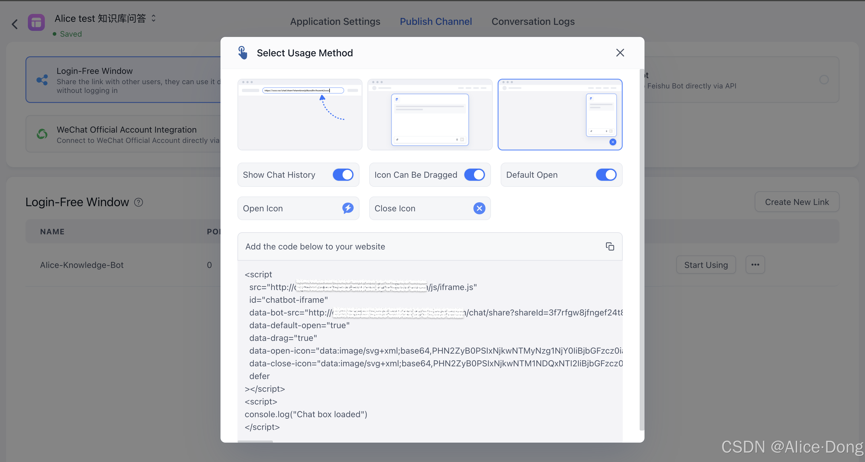This screenshot has width=865, height=462.
Task: Copy the embed code with copy icon
Action: pos(610,246)
